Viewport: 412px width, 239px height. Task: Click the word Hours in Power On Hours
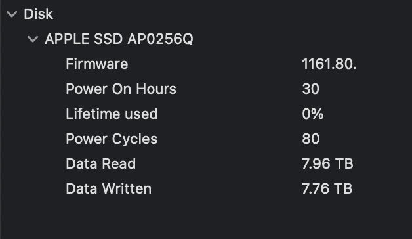pos(156,89)
